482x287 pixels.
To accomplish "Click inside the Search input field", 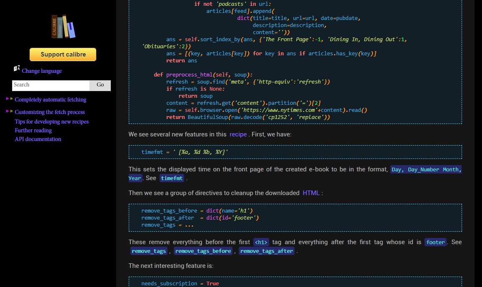I will [x=50, y=85].
